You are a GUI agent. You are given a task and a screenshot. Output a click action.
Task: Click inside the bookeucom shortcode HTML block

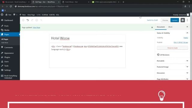click(x=87, y=55)
